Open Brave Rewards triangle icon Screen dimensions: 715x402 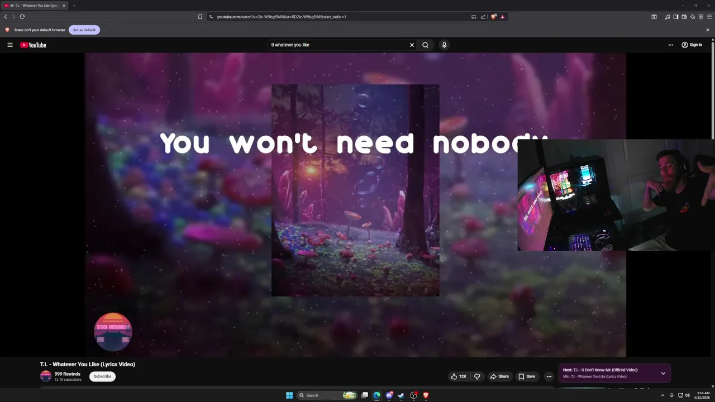tap(502, 17)
